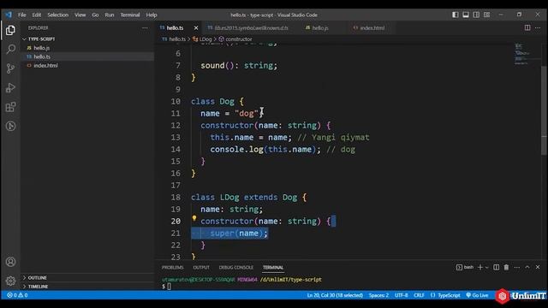Open the File menu
The height and width of the screenshot is (308, 548).
click(x=22, y=15)
